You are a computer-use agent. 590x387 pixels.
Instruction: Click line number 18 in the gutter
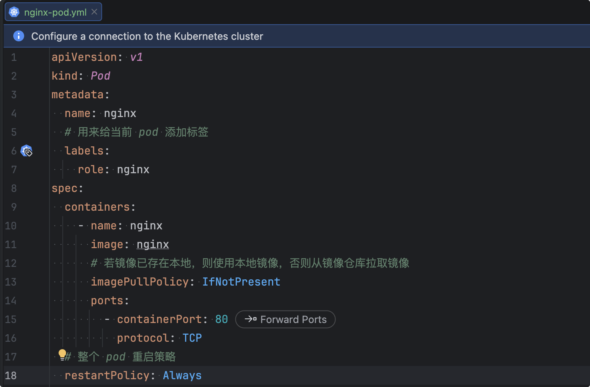(x=11, y=375)
